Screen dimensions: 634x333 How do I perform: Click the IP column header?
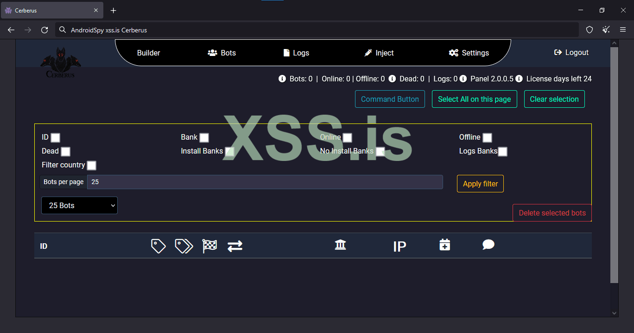399,247
